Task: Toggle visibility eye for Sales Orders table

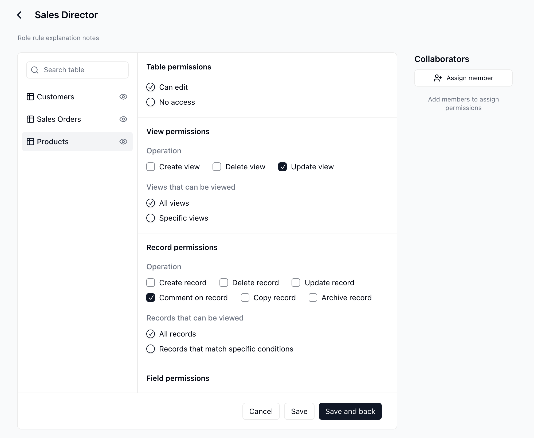Action: [x=123, y=119]
